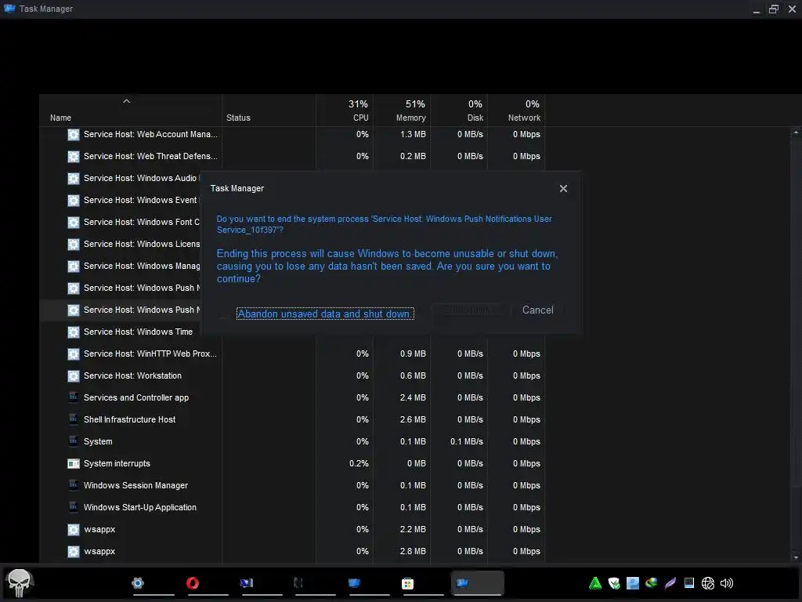802x602 pixels.
Task: Open Microsoft Store icon on taskbar
Action: click(x=407, y=583)
